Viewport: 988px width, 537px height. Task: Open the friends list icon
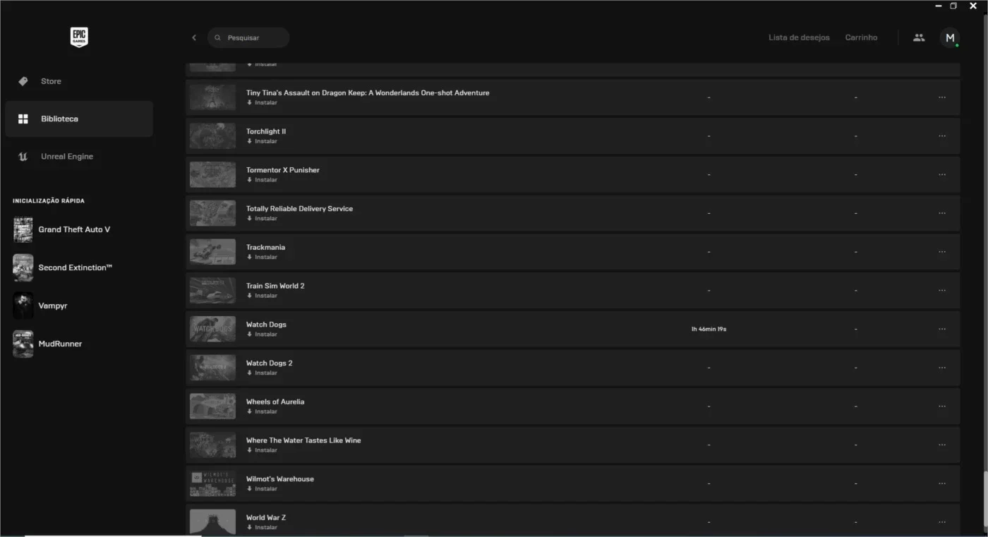click(918, 37)
